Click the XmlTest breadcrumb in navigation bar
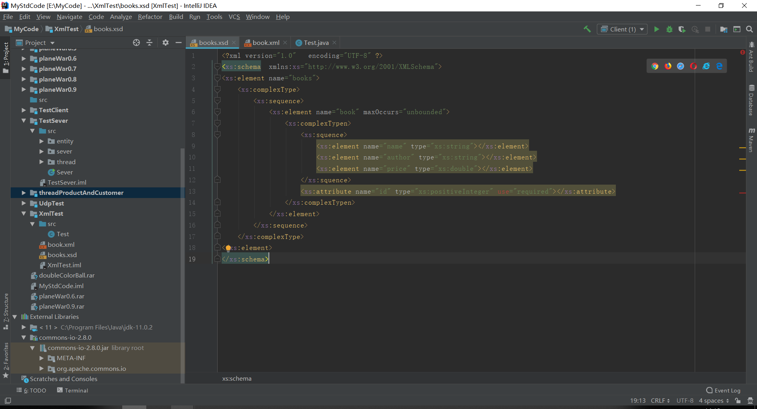The height and width of the screenshot is (409, 757). [62, 29]
